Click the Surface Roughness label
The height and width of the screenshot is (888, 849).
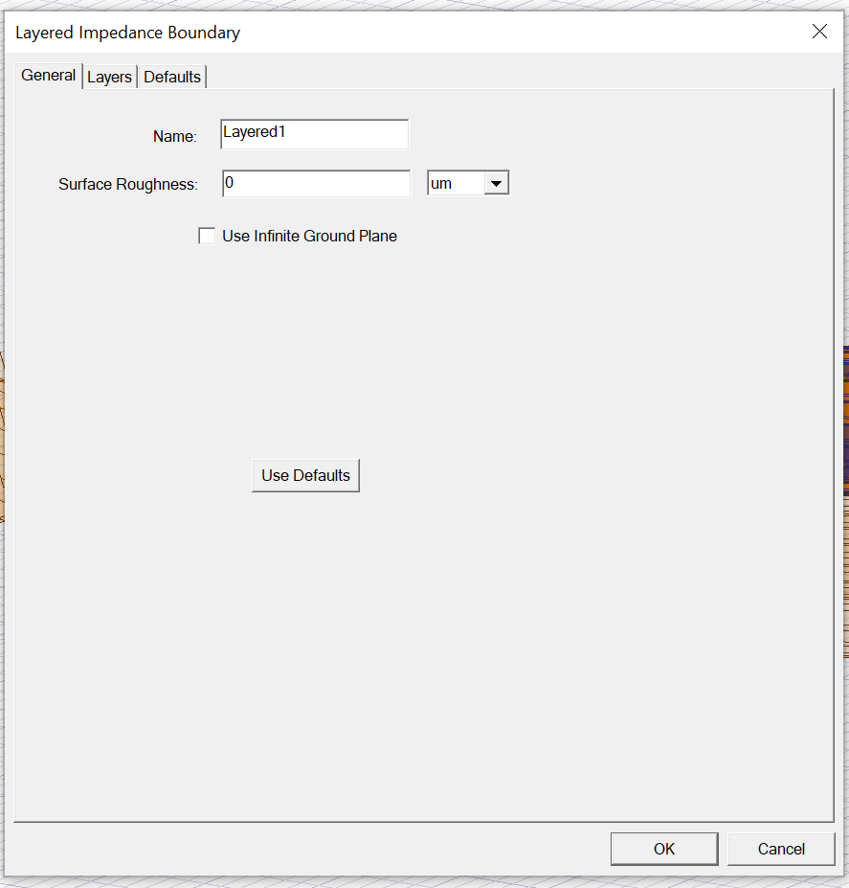pyautogui.click(x=128, y=184)
